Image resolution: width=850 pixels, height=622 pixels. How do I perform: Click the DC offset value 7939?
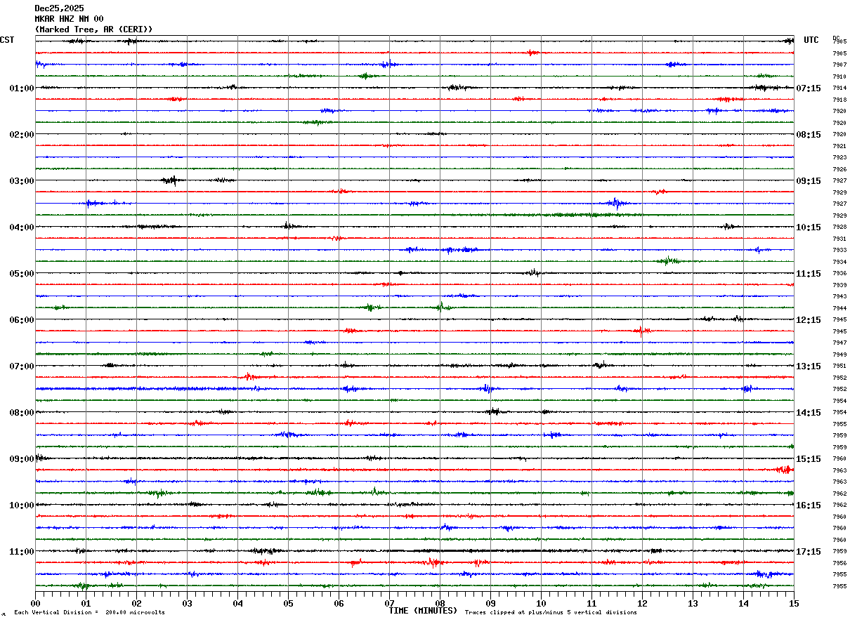click(839, 285)
